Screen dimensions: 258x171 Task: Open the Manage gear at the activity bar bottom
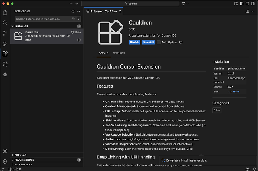(5, 161)
